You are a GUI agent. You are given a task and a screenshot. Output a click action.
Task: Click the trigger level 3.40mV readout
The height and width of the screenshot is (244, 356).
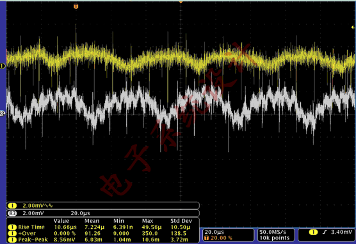(341, 232)
